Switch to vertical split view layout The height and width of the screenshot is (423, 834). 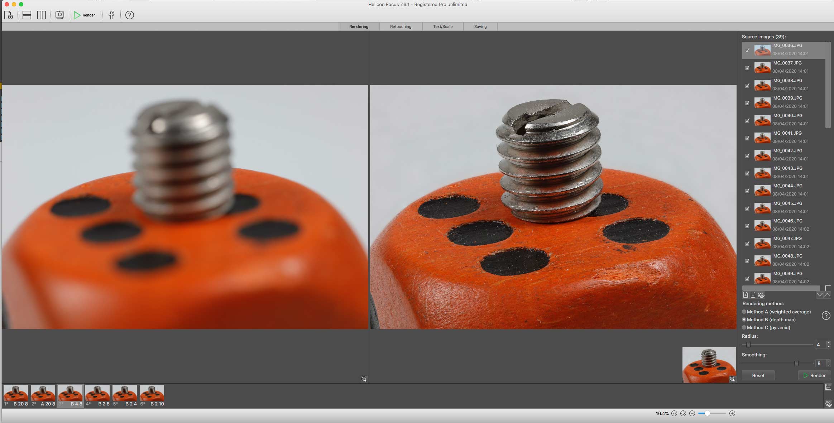(x=42, y=15)
